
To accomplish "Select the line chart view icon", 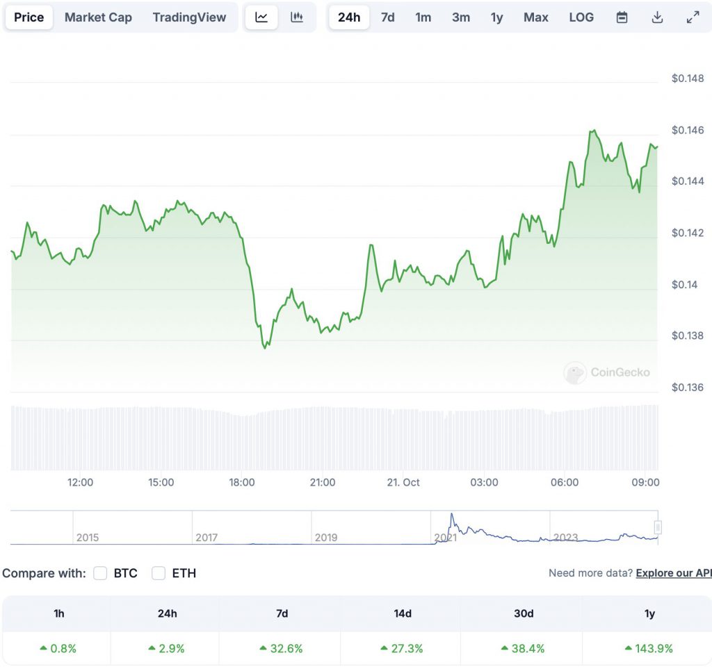I will tap(261, 17).
